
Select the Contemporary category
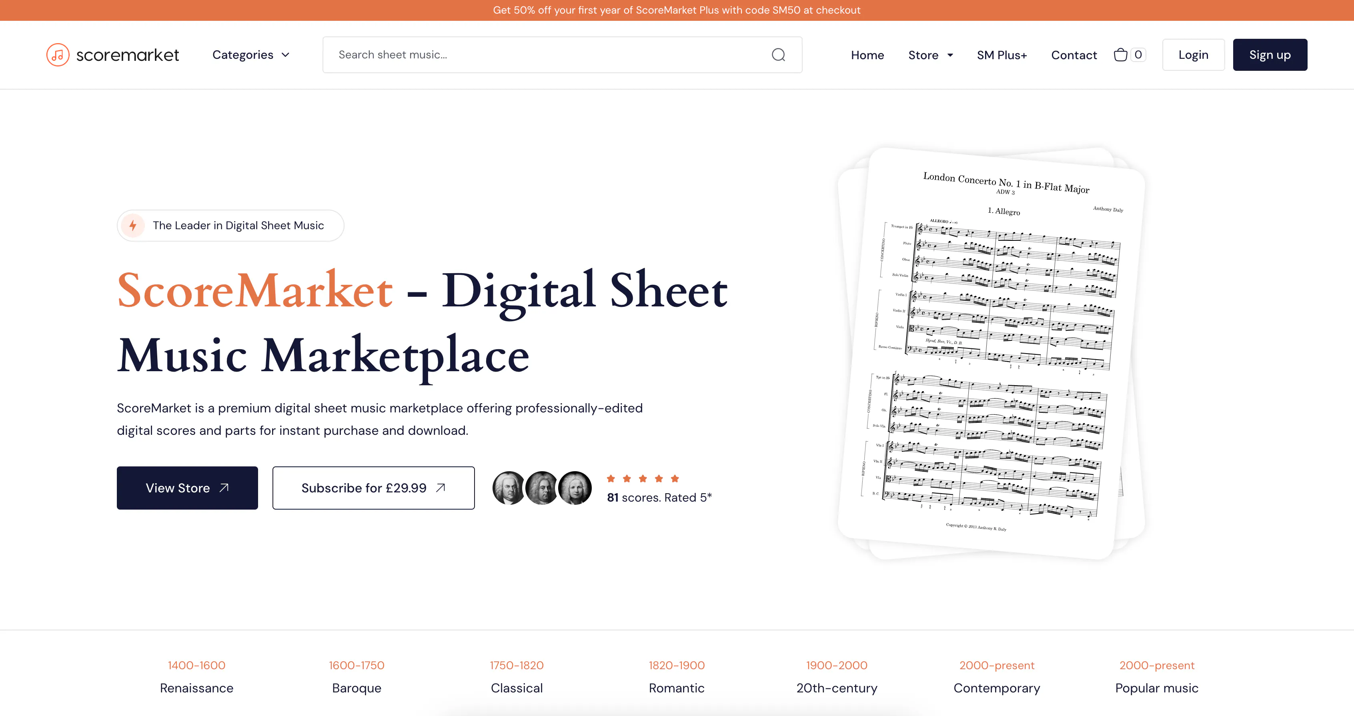(x=997, y=677)
